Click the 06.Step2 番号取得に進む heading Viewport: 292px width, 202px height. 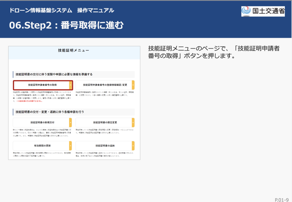click(66, 26)
